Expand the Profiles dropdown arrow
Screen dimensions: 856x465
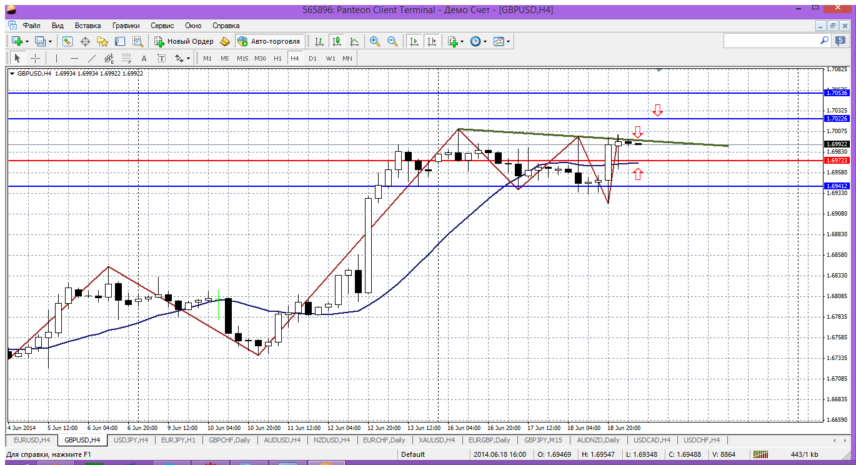pos(51,41)
